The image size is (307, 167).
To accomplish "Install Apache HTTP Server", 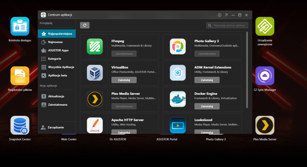I will [124, 132].
